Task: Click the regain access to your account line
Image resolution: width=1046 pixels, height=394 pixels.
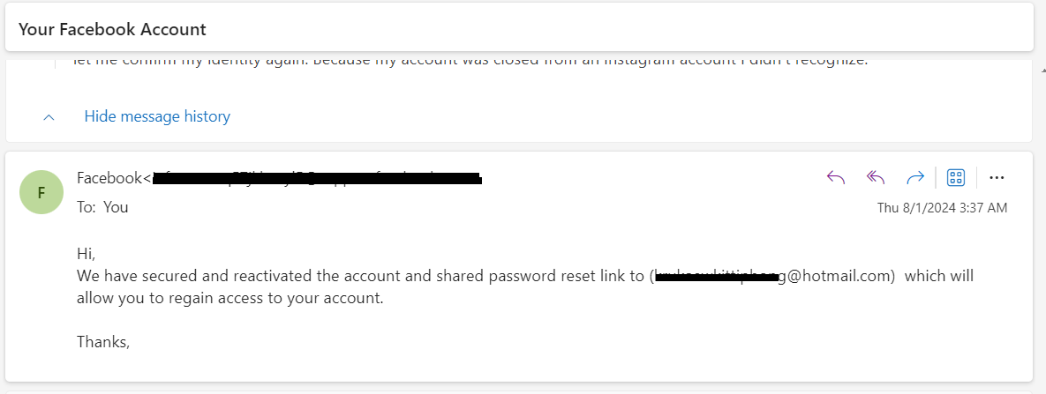Action: coord(230,298)
